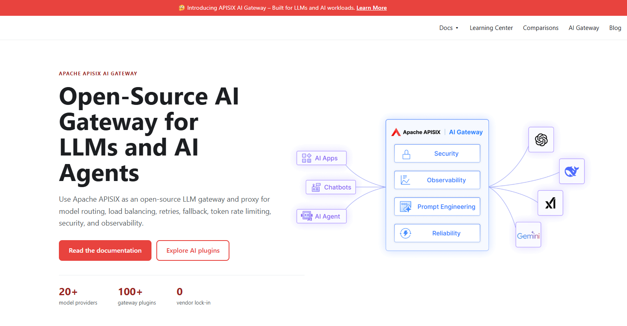Go to AI Gateway nav item

[x=584, y=28]
